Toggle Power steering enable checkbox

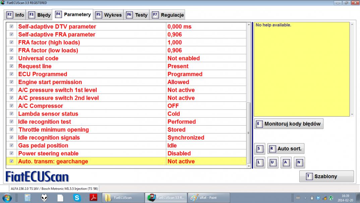(11, 153)
